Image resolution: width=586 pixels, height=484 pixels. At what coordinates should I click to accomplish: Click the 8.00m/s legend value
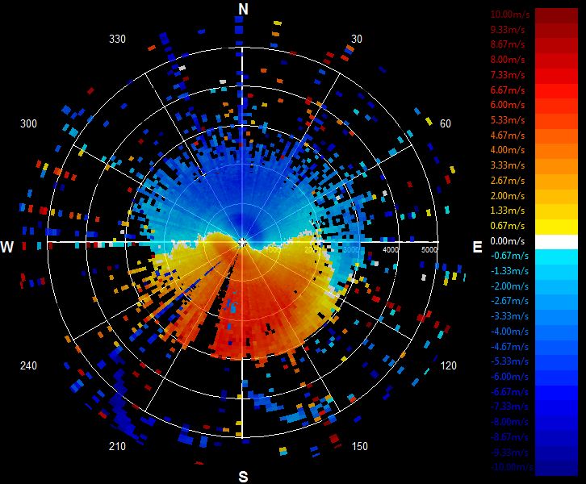tap(508, 60)
